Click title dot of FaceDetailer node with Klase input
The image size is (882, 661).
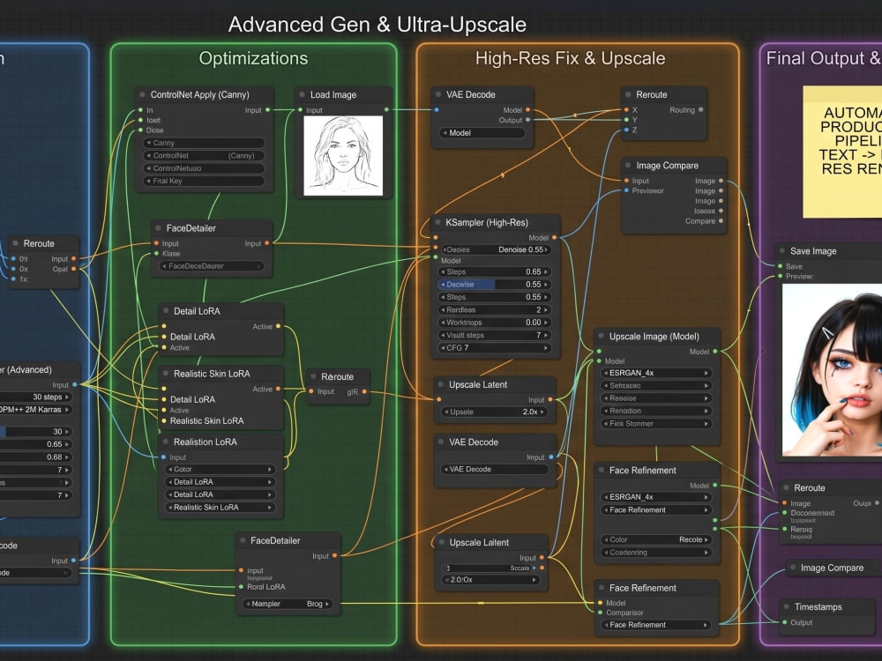pyautogui.click(x=158, y=228)
